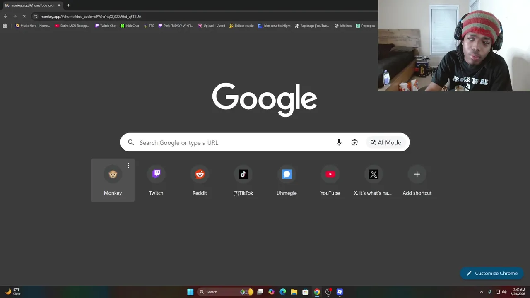
Task: Click the microphone tray icon
Action: point(490,292)
